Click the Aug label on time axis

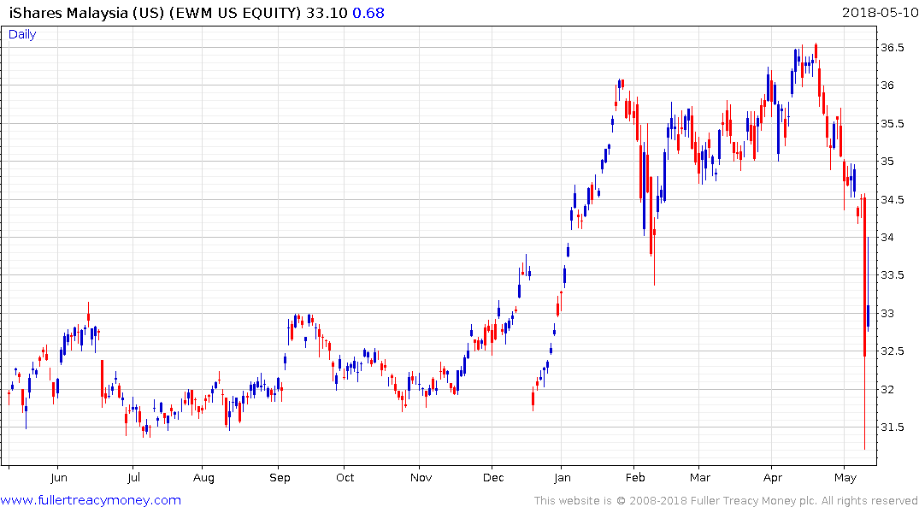click(203, 478)
